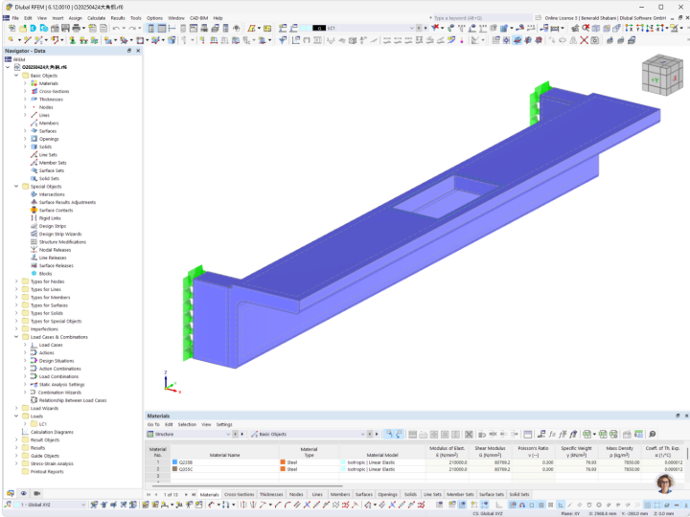The image size is (690, 517).
Task: Switch to the Solid Sets tab
Action: pos(519,494)
